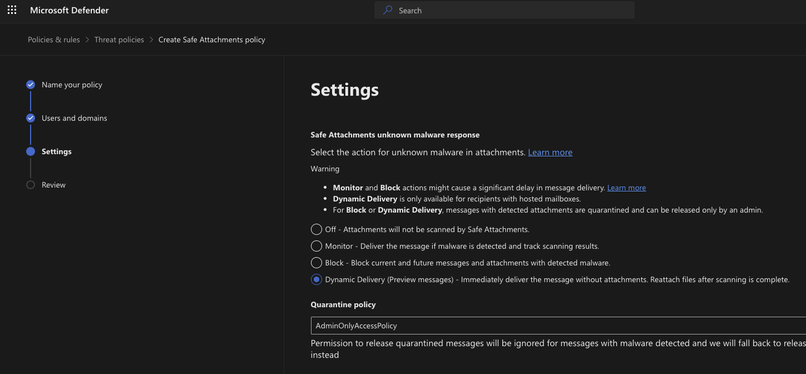Viewport: 806px width, 374px height.
Task: Click Safe Attachments unknown malware response heading
Action: click(x=395, y=135)
